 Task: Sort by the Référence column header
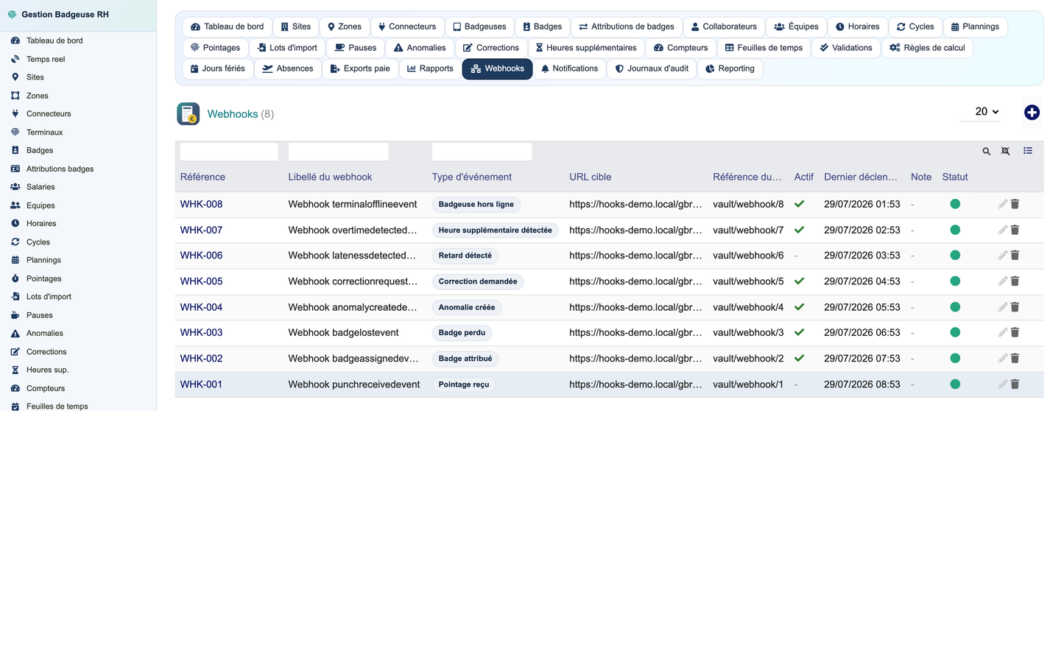202,177
